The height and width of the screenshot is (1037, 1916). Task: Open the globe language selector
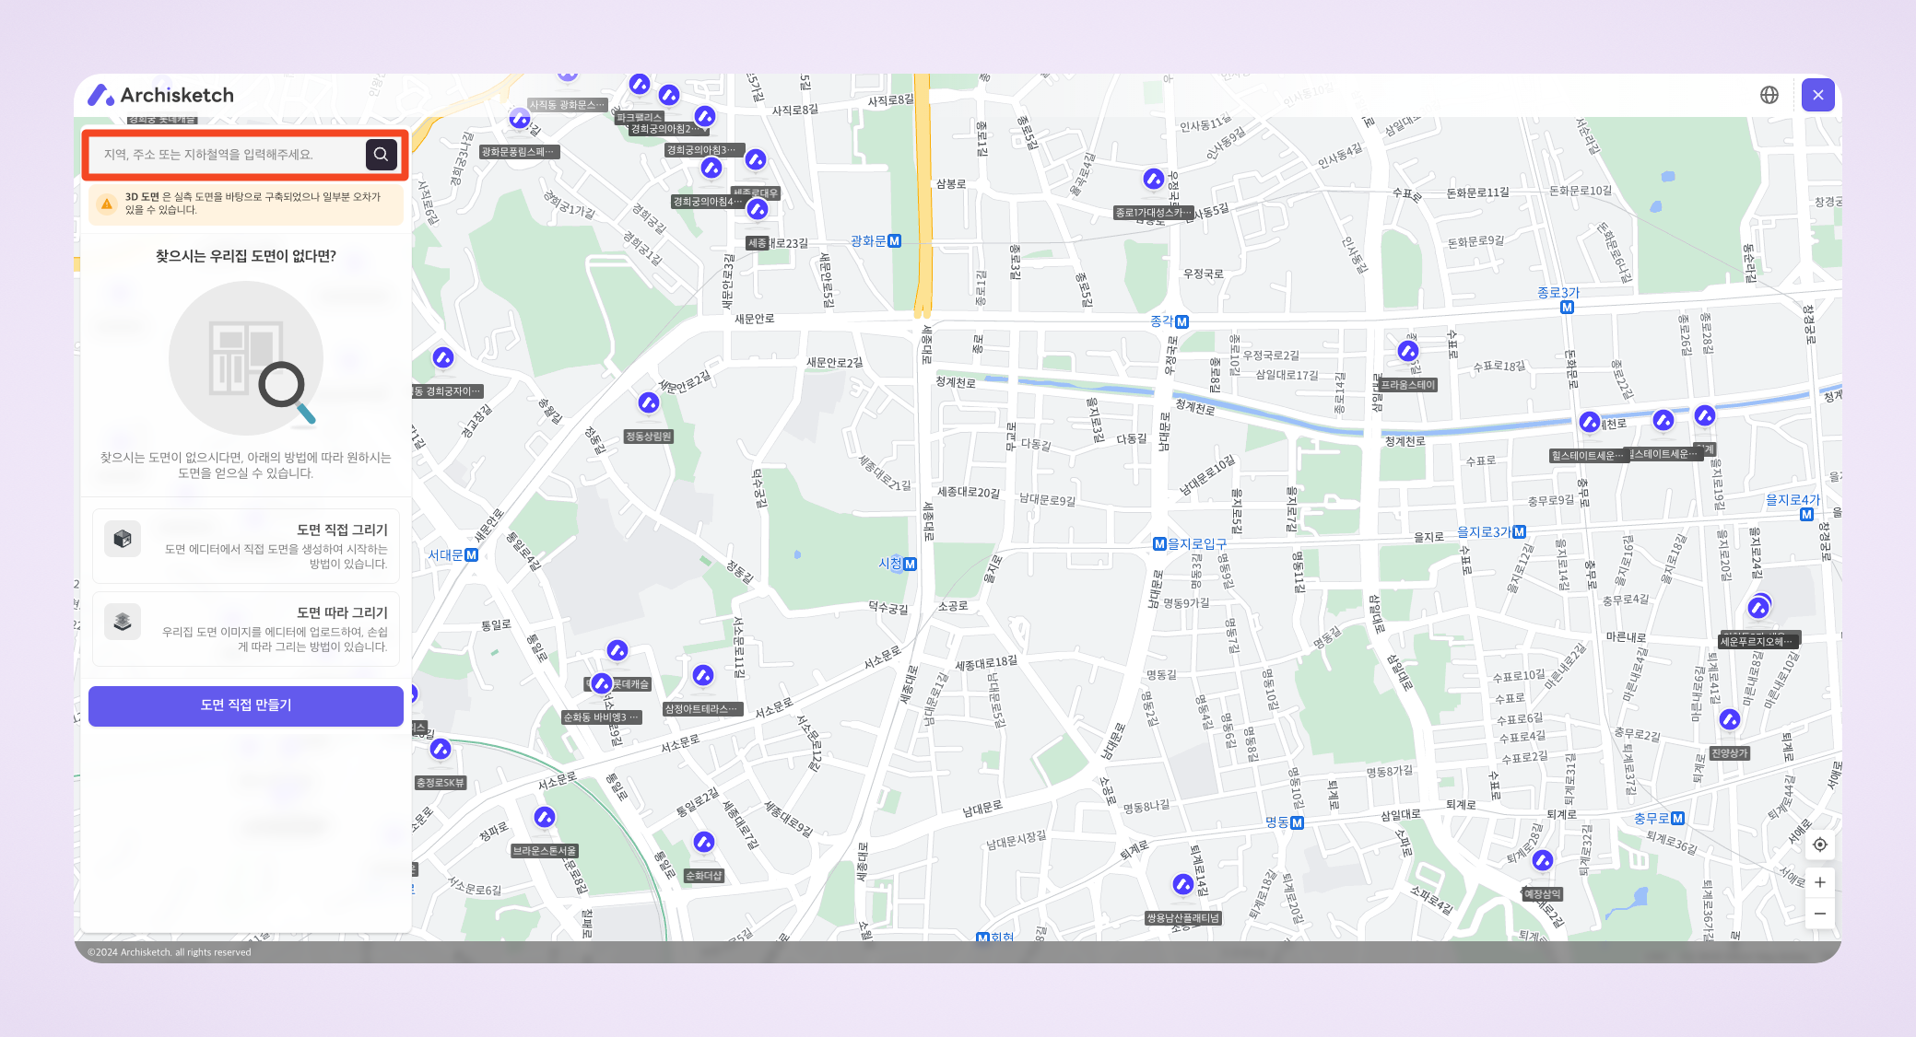pos(1769,95)
